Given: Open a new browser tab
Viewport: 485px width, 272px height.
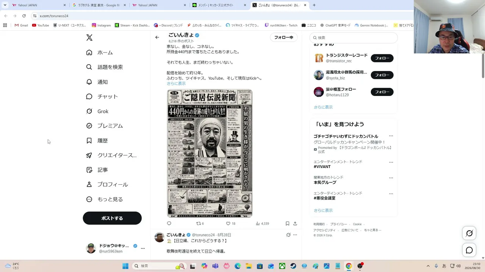Looking at the screenshot, I should pyautogui.click(x=314, y=5).
